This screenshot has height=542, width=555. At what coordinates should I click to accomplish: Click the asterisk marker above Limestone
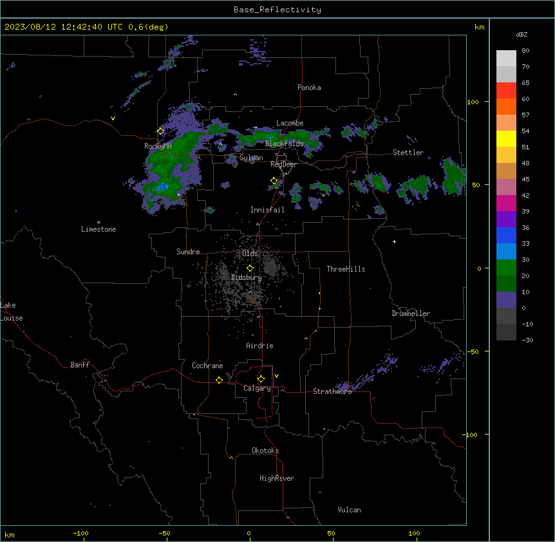99,223
